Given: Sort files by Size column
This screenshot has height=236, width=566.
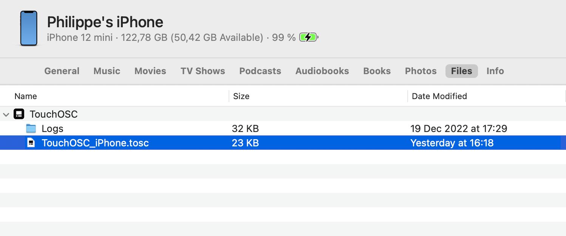Looking at the screenshot, I should [241, 96].
